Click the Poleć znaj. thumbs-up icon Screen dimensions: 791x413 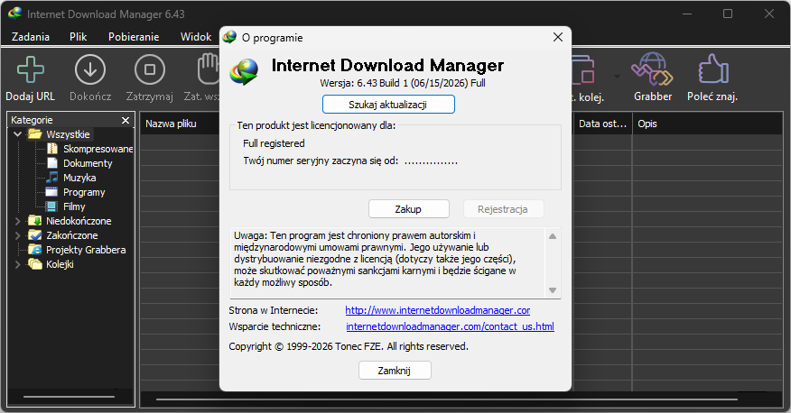[x=712, y=69]
